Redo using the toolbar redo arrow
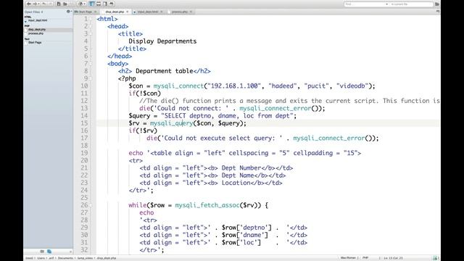Image resolution: width=464 pixels, height=261 pixels. (x=50, y=4)
